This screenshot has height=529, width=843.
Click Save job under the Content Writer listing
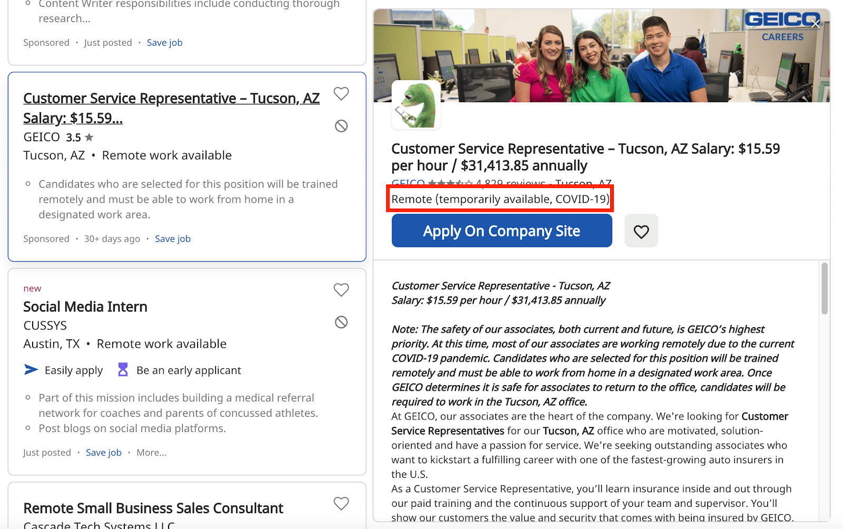pos(165,43)
